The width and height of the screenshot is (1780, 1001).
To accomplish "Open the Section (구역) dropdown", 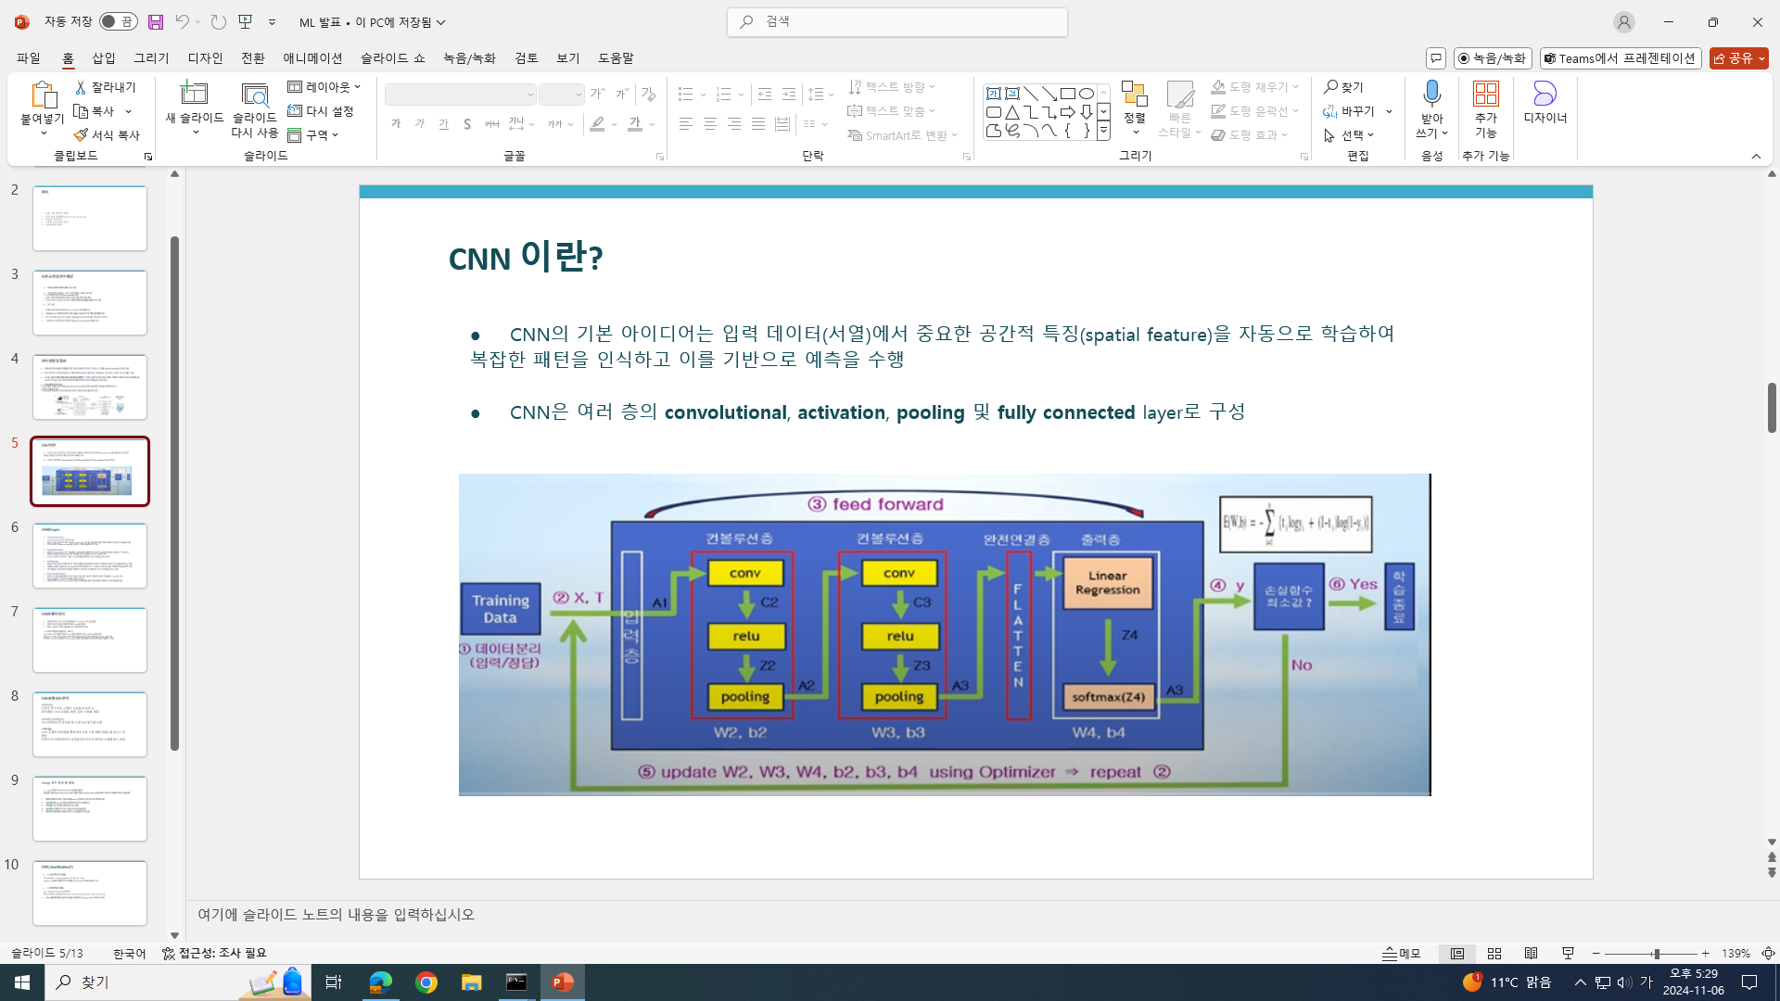I will [315, 135].
